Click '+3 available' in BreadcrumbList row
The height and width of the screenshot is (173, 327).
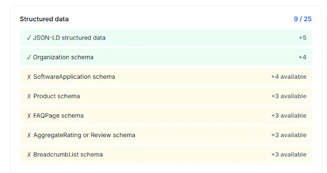(x=289, y=155)
